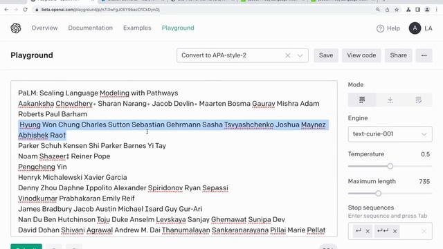Click the 'Vinodkumar Prabhakaran Emily Reif' line
Viewport: 443px width, 249px height.
coord(76,199)
